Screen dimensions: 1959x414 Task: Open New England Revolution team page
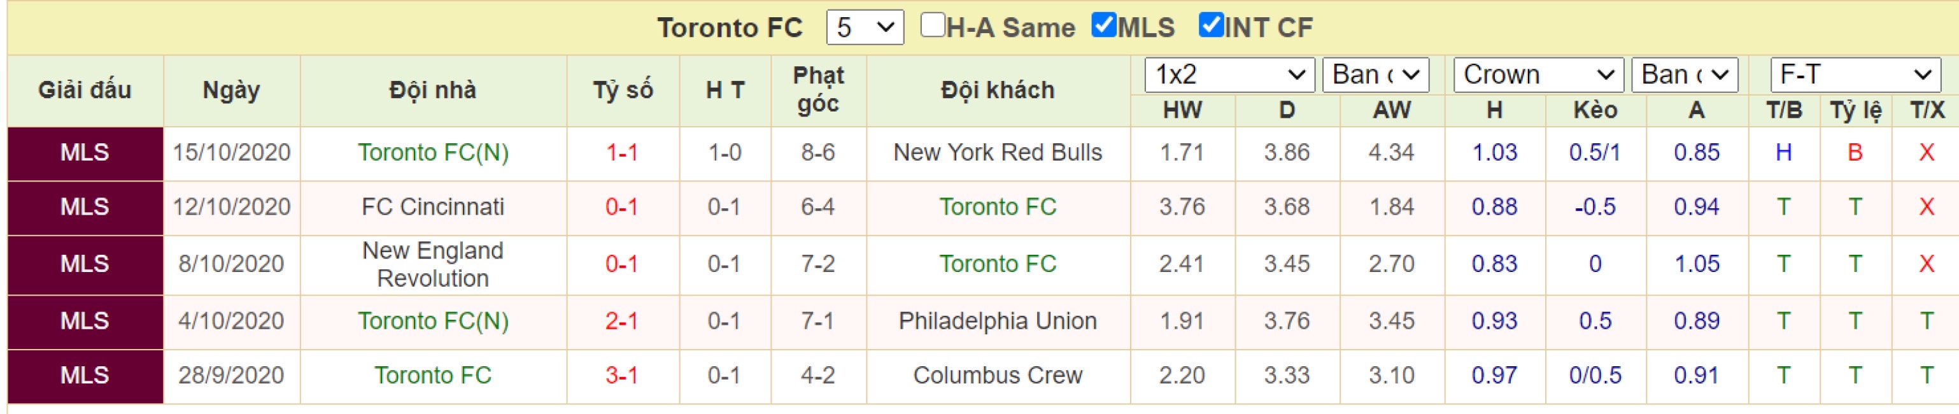tap(433, 264)
